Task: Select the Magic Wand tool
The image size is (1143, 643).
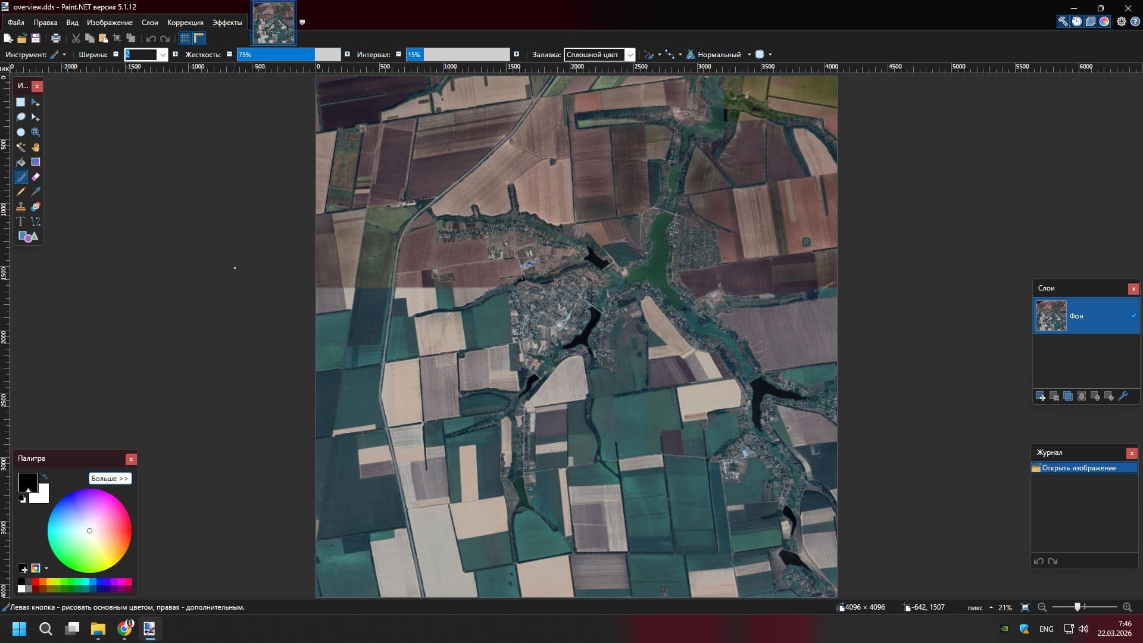Action: 20,147
